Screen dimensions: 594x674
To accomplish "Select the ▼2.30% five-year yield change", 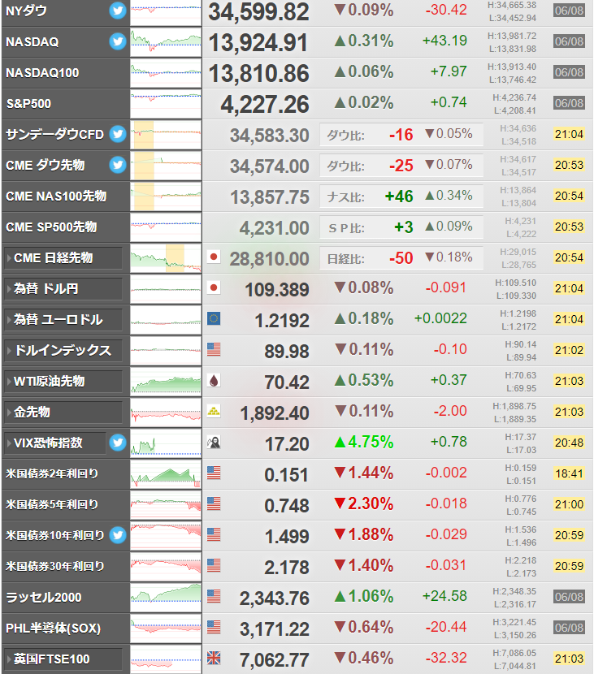I will pyautogui.click(x=364, y=503).
